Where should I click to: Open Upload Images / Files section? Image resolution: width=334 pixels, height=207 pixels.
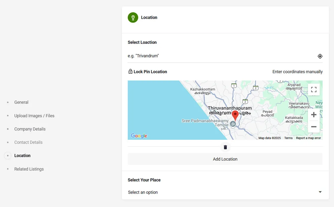tap(34, 116)
